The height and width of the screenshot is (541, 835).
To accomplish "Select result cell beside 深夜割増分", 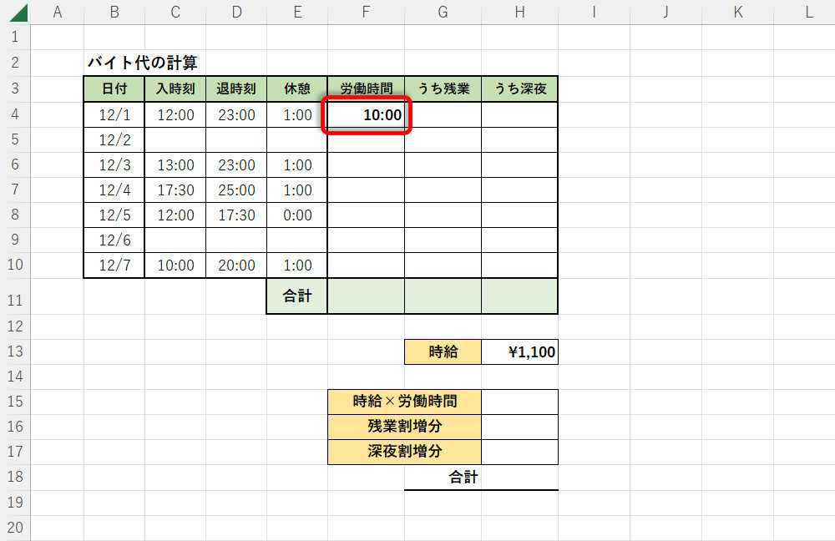I will 519,452.
